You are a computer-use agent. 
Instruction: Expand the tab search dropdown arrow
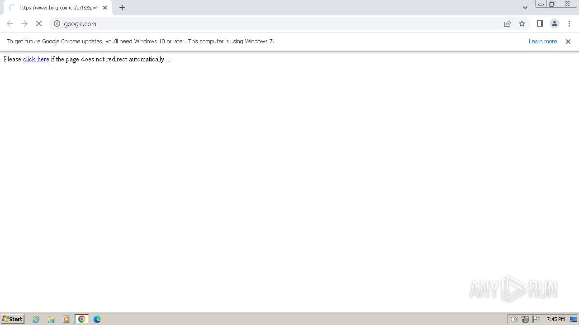(x=525, y=8)
